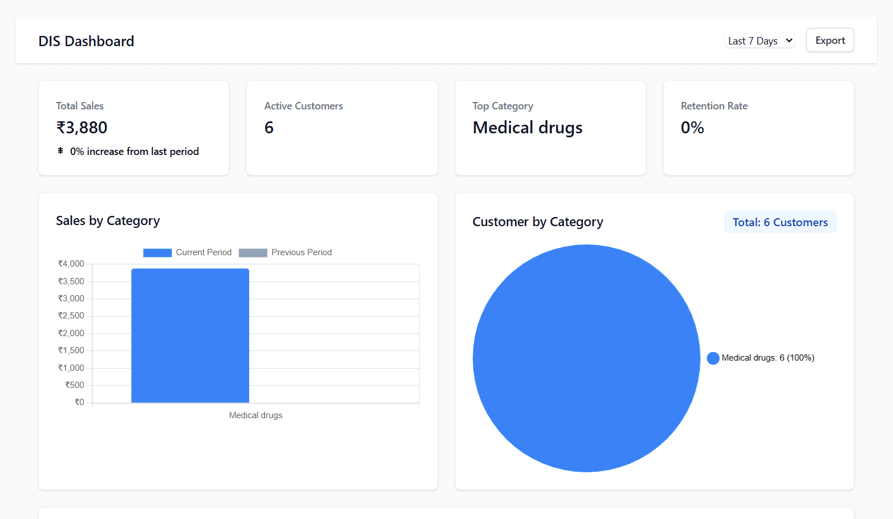The height and width of the screenshot is (519, 893).
Task: Click the blue Medical drugs legend dot
Action: [x=713, y=358]
